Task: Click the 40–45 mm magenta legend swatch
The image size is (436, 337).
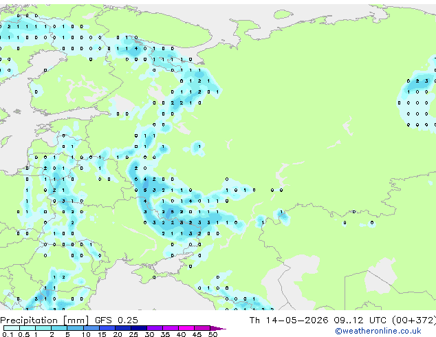Action: coord(186,328)
